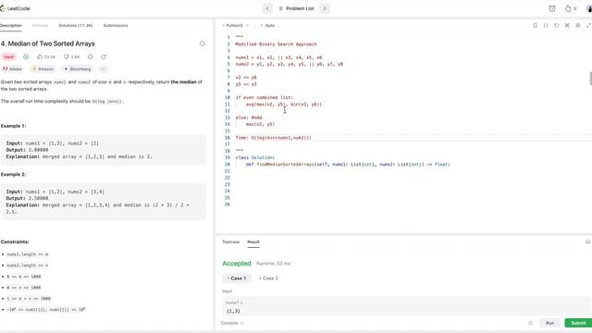This screenshot has width=592, height=333.
Task: Click the LeetCode logo
Action: coord(15,8)
